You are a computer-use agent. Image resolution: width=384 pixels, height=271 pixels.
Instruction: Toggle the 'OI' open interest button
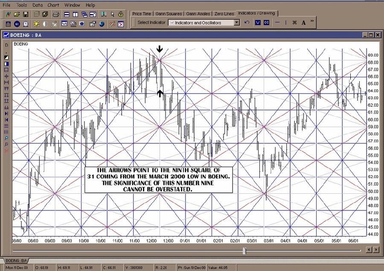point(266,23)
